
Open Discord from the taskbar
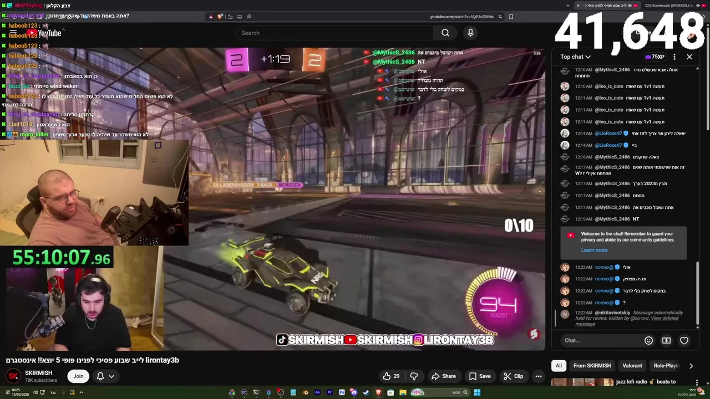(x=354, y=393)
